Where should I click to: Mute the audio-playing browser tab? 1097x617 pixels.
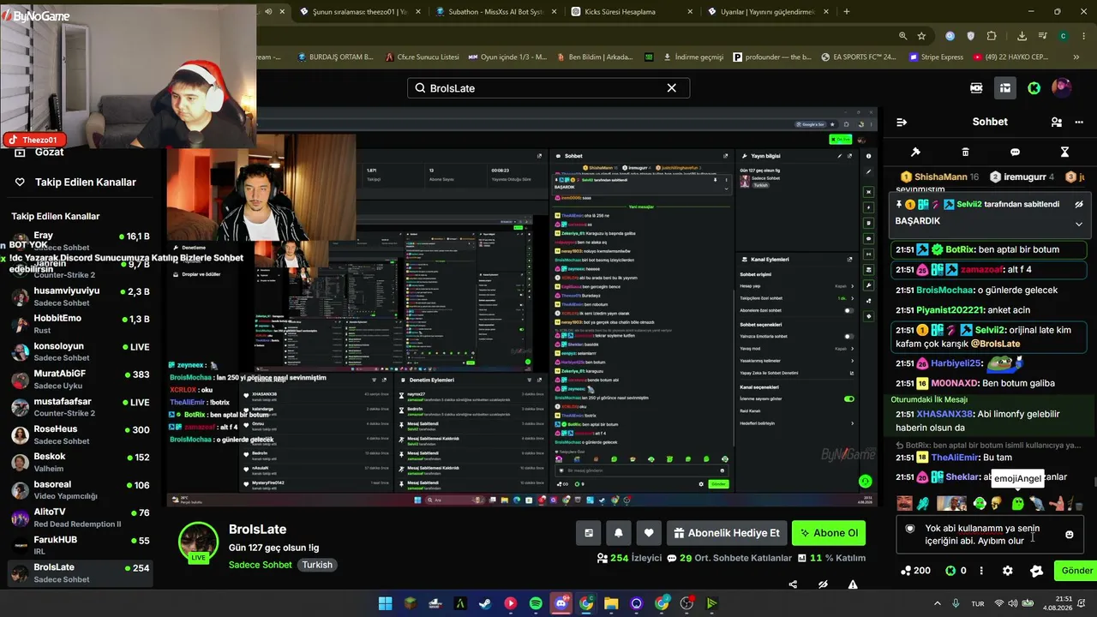tap(268, 12)
